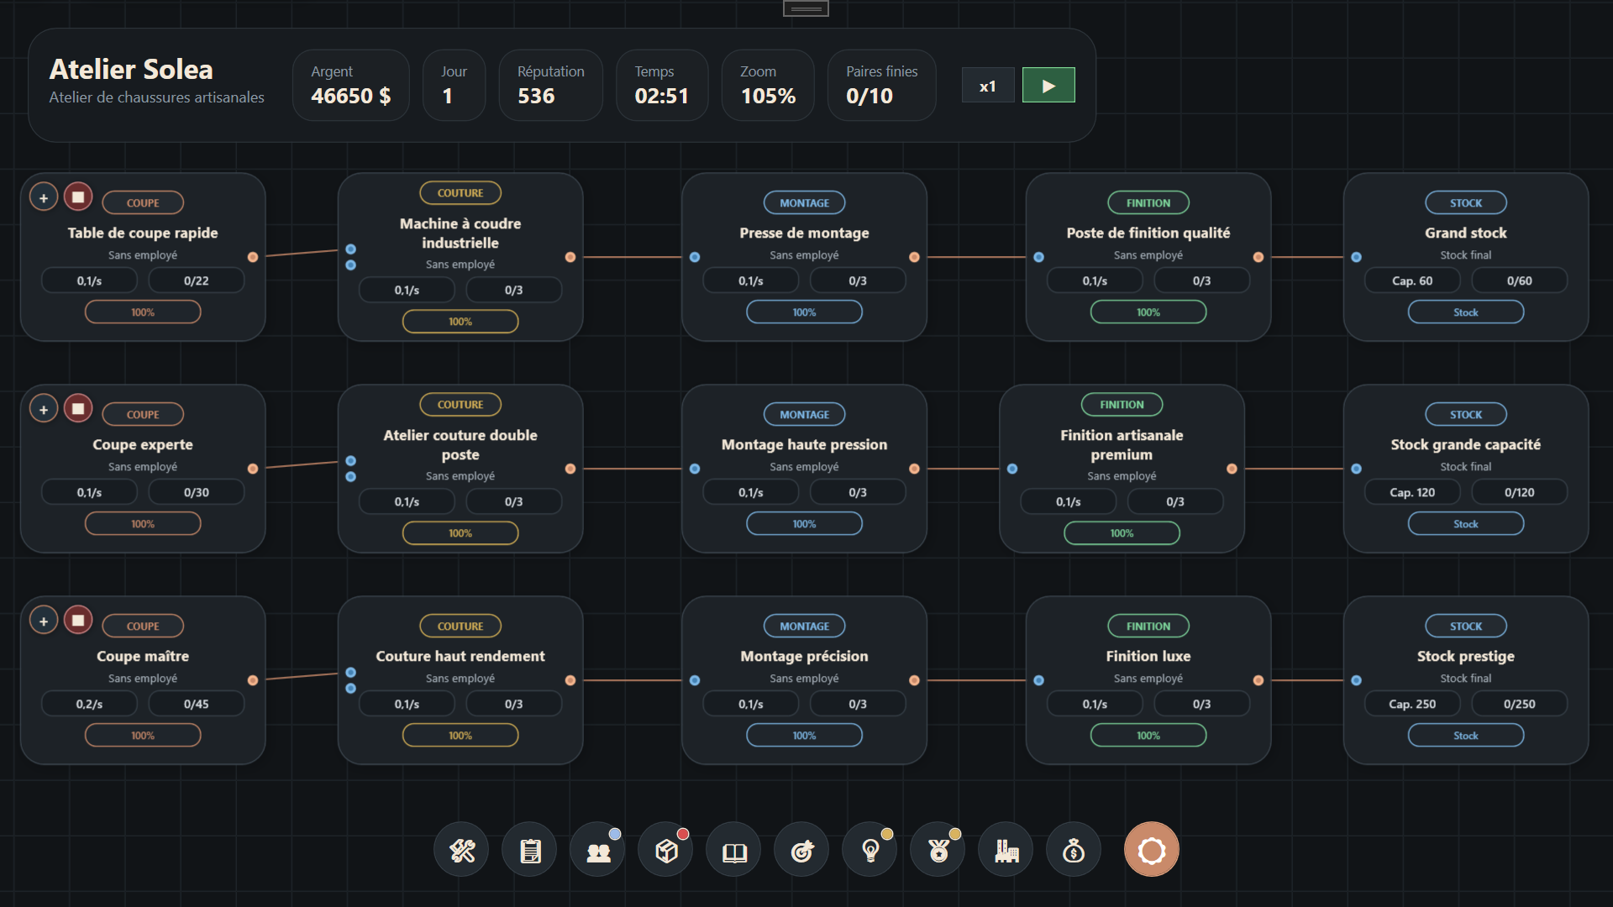Expand Coupe maître with the plus button
The width and height of the screenshot is (1613, 907).
point(44,621)
